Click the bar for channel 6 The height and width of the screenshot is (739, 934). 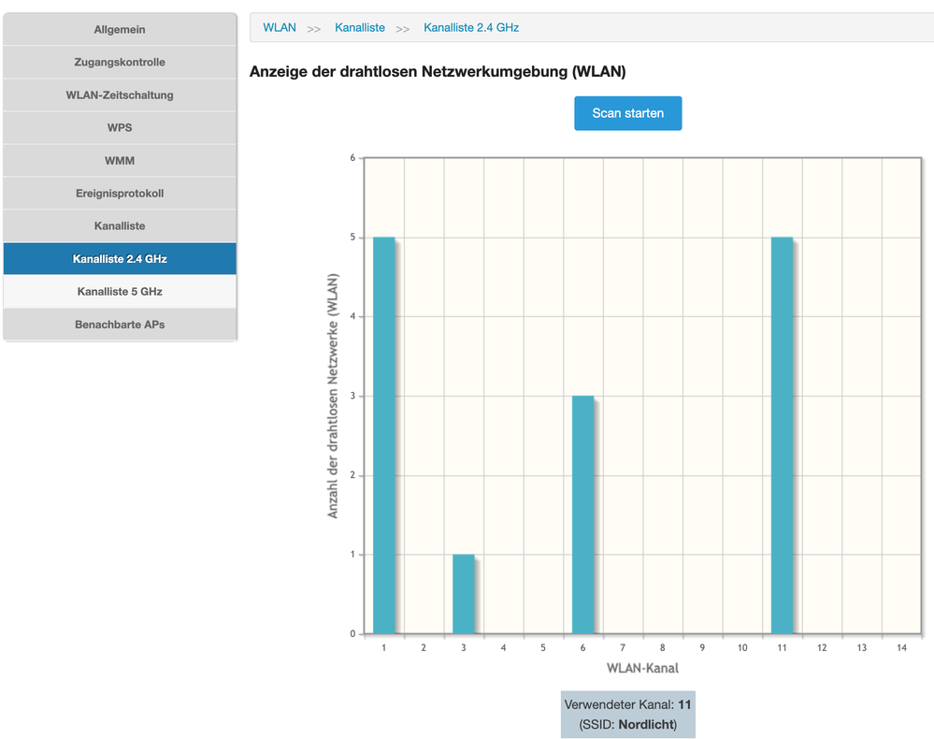tap(582, 514)
